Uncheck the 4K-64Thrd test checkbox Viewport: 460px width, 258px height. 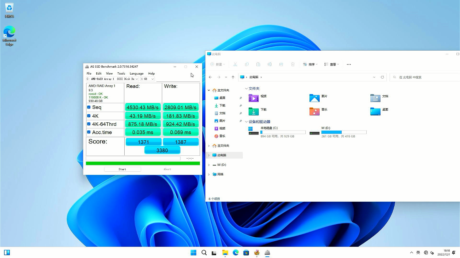89,124
